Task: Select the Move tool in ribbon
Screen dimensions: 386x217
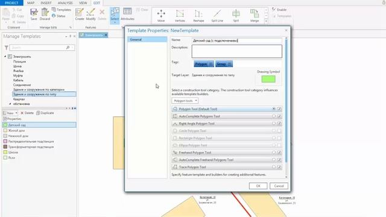Action: [161, 15]
